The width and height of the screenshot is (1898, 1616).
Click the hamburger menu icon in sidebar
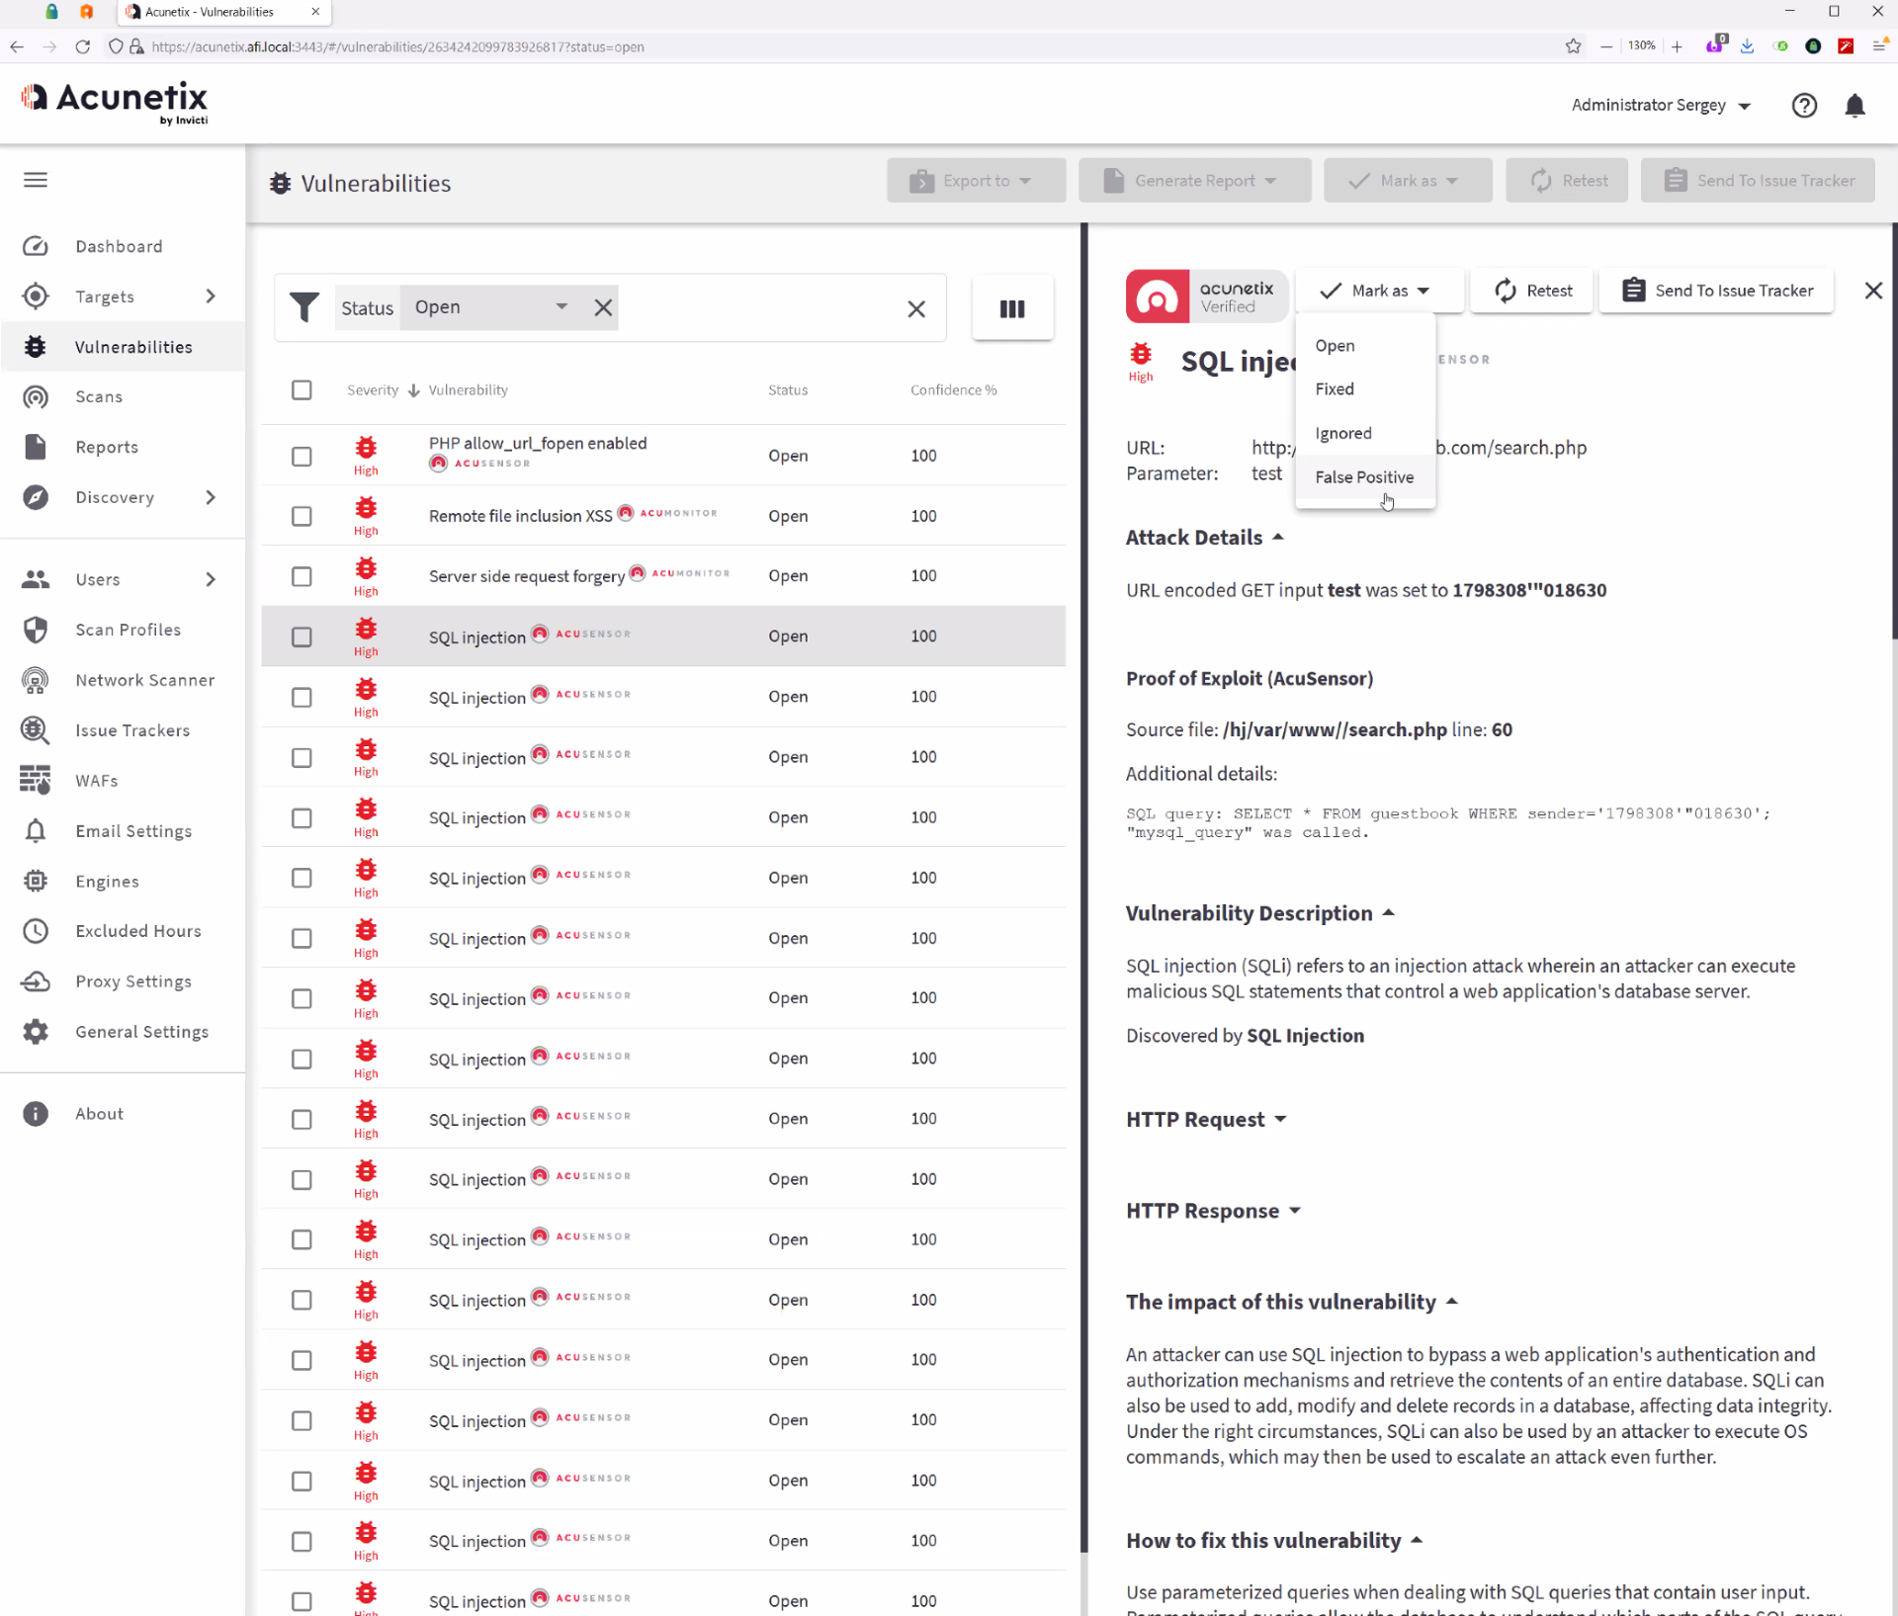point(36,180)
